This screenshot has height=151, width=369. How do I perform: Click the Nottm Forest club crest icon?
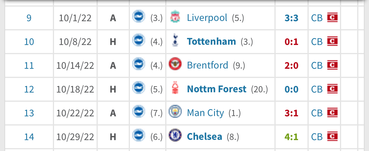coord(174,88)
